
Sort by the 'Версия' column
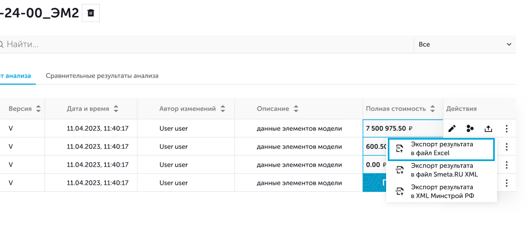38,109
